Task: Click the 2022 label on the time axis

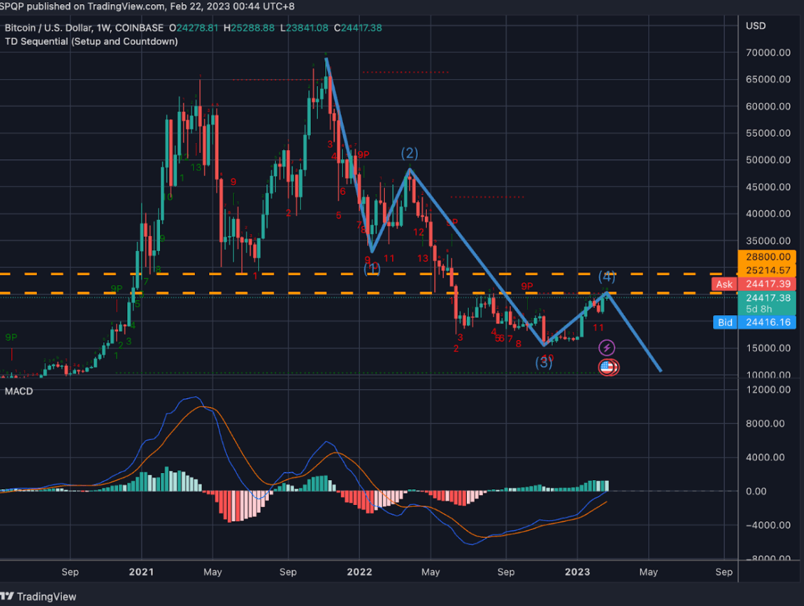Action: pyautogui.click(x=359, y=572)
